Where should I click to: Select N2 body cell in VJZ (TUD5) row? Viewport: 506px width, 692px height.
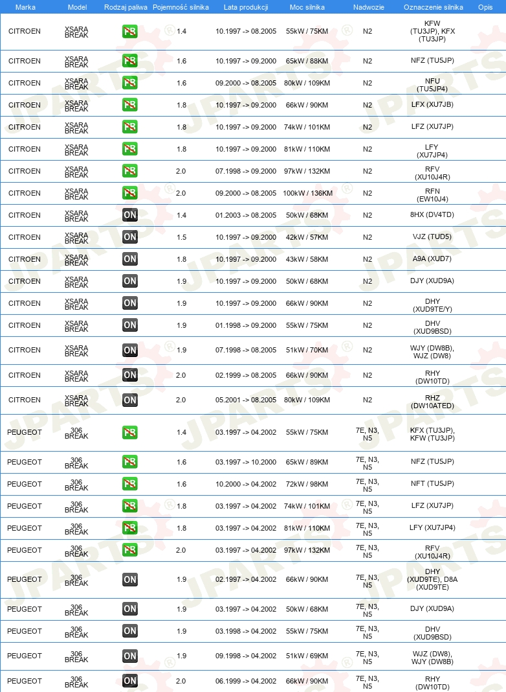(368, 237)
